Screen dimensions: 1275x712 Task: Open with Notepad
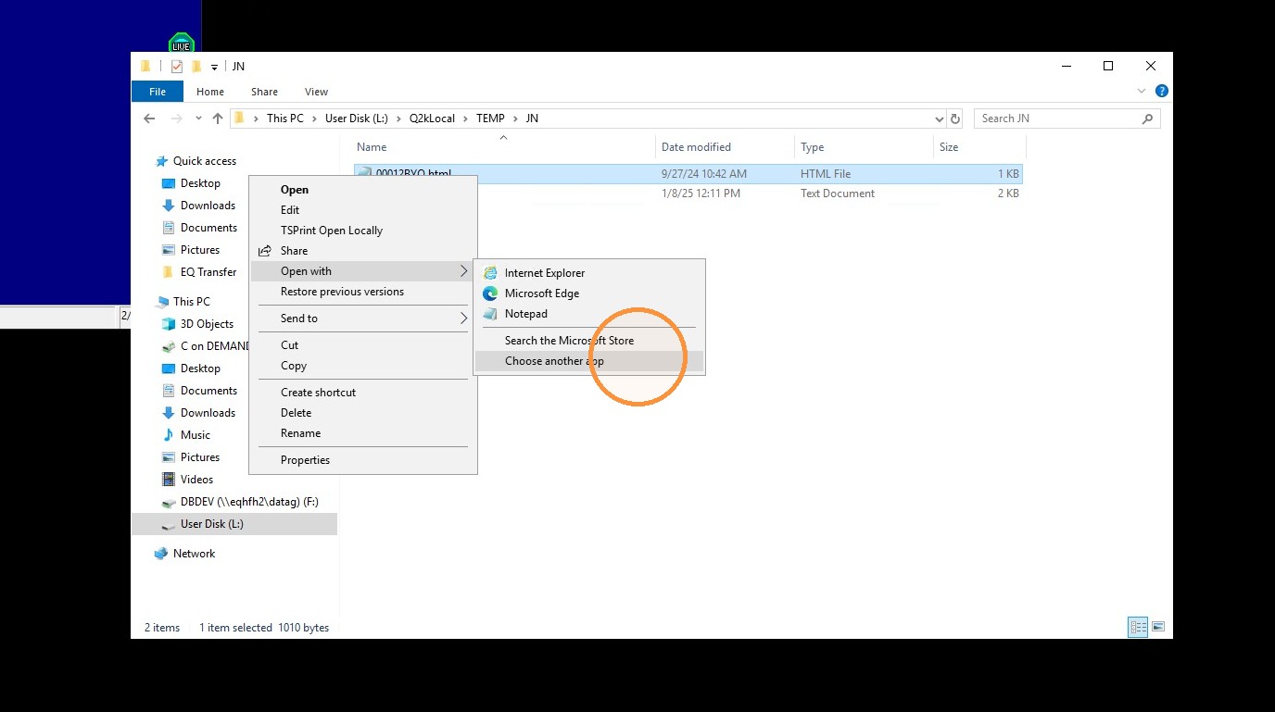(x=589, y=314)
